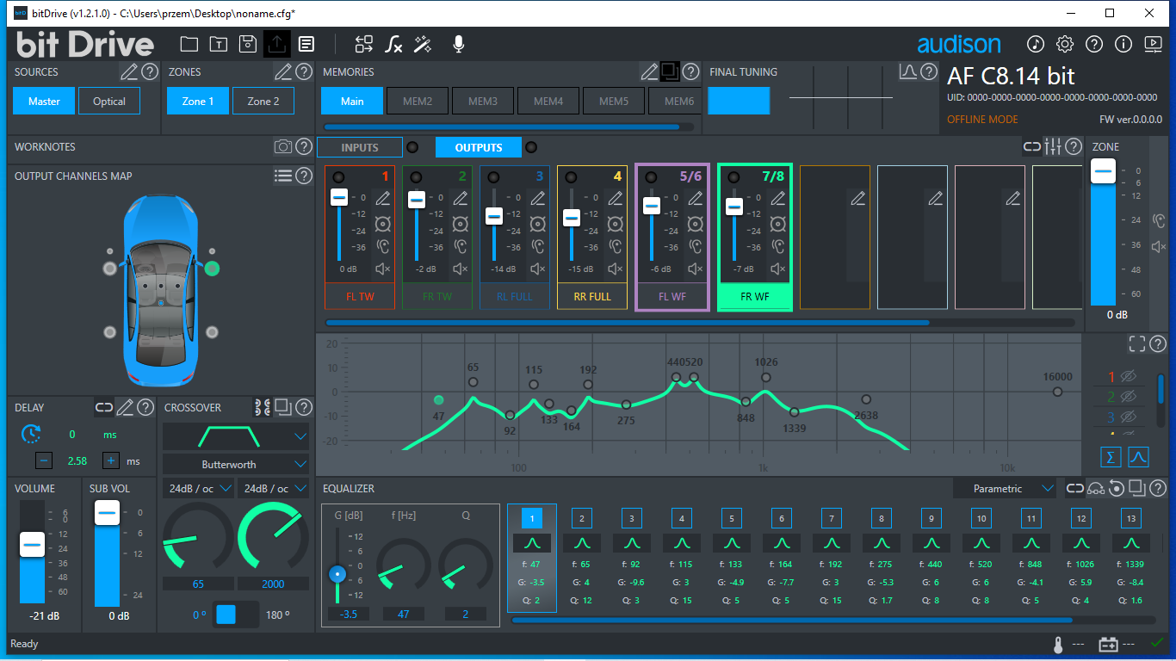The width and height of the screenshot is (1176, 661).
Task: Toggle visibility of channel 1 curve
Action: 1128,376
